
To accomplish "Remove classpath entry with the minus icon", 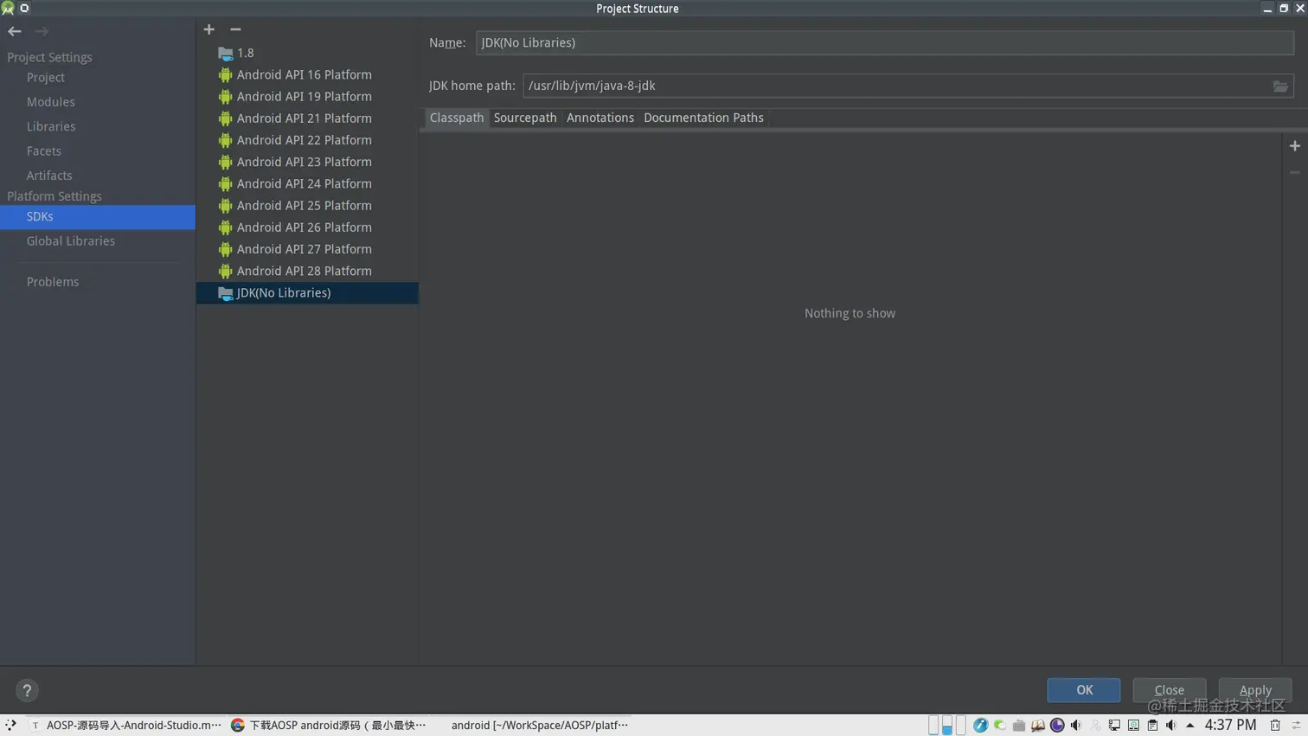I will pyautogui.click(x=1295, y=172).
